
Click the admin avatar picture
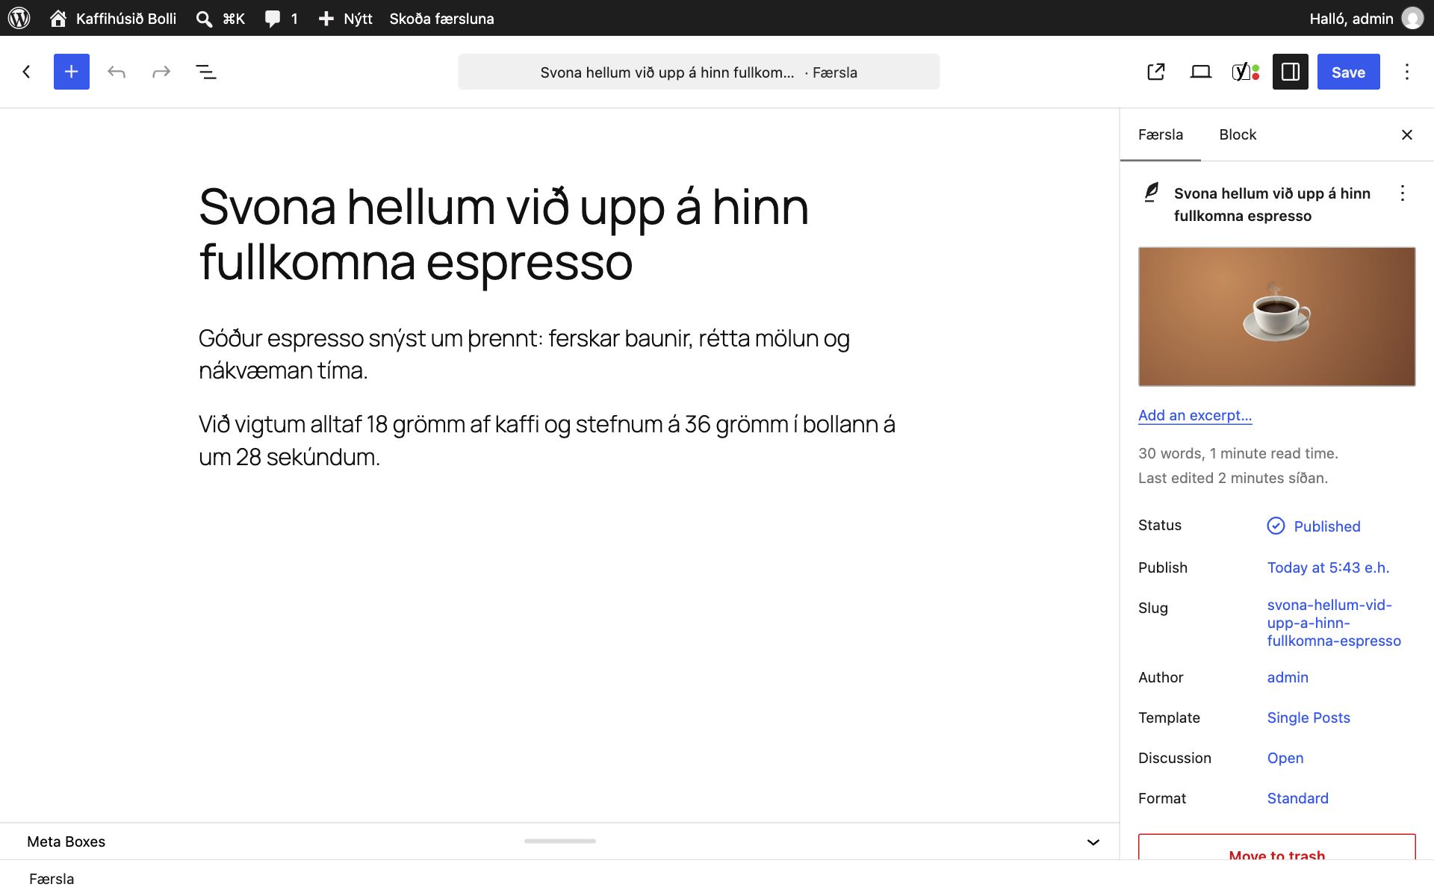tap(1412, 18)
